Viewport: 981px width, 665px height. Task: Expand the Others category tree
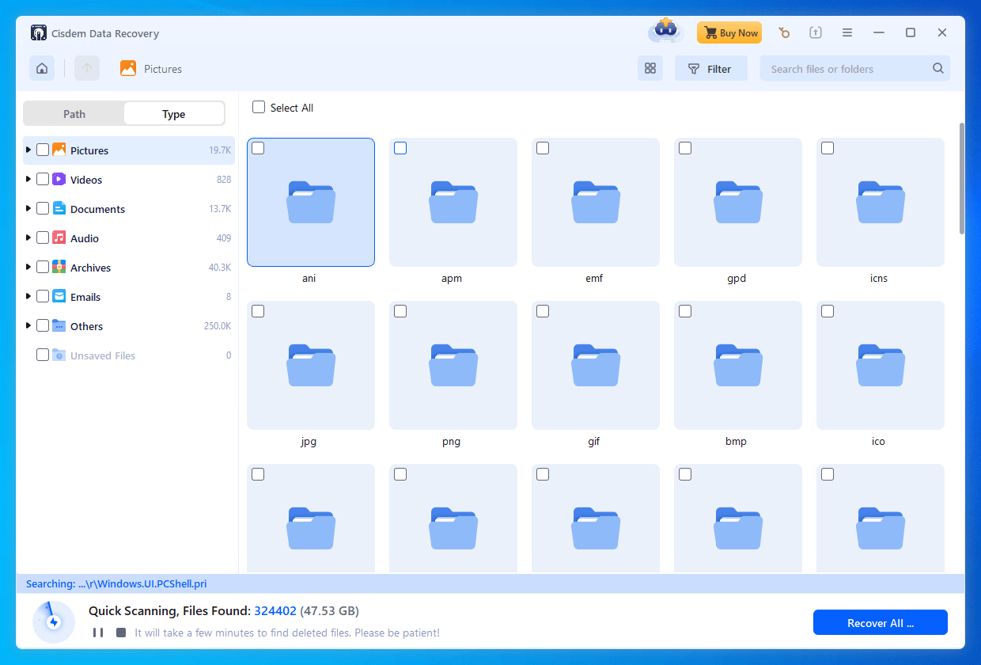(x=28, y=325)
